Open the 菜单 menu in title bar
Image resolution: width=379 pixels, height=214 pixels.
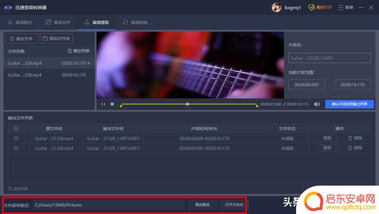click(x=346, y=8)
